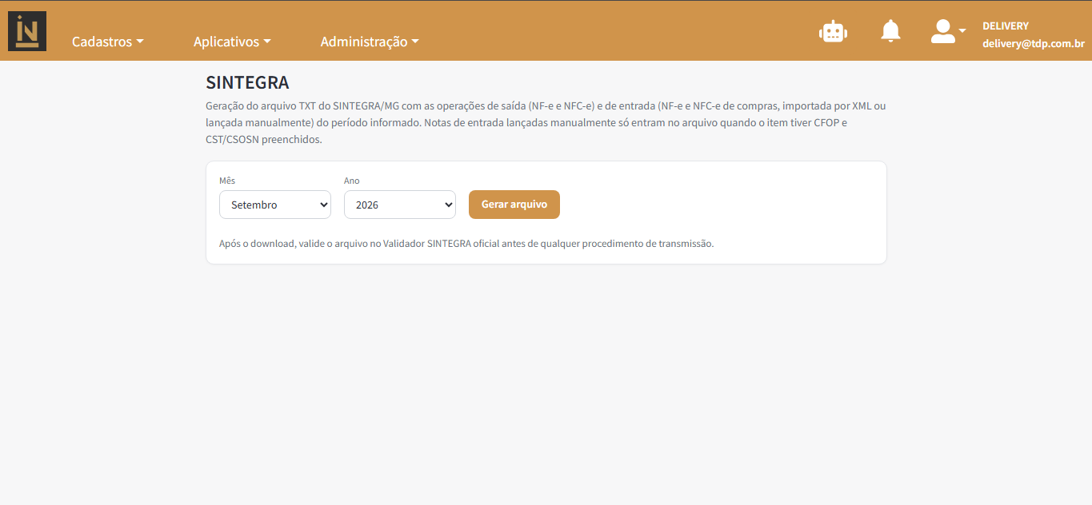The height and width of the screenshot is (505, 1092).
Task: Click the Mês field label
Action: tap(227, 181)
